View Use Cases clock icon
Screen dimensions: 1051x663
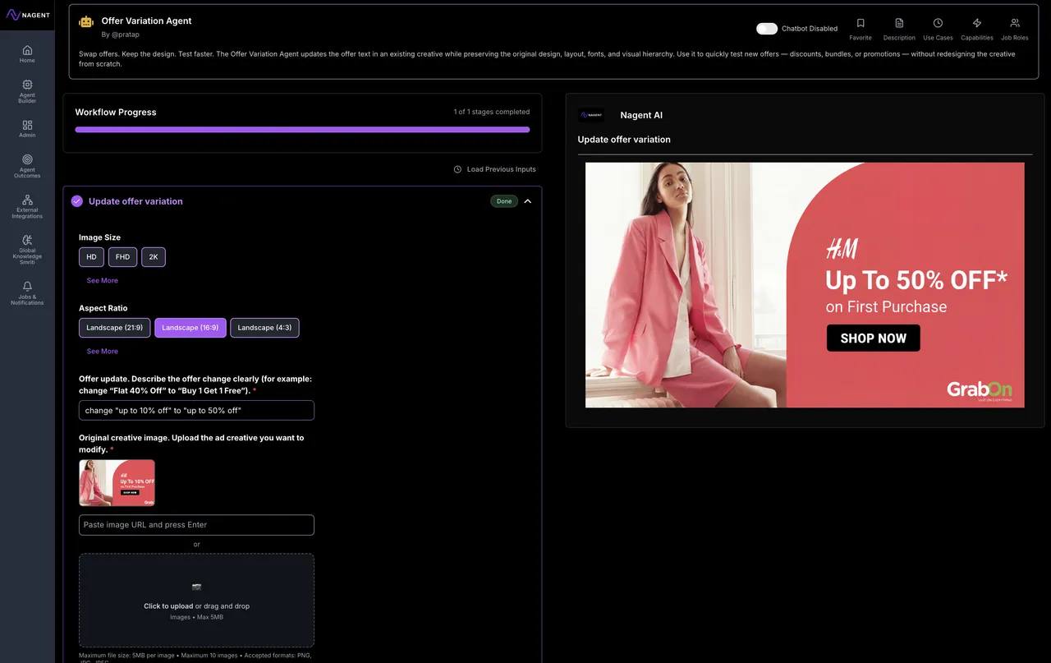938,23
